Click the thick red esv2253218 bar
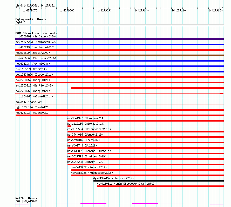The image size is (231, 207). (x=147, y=88)
